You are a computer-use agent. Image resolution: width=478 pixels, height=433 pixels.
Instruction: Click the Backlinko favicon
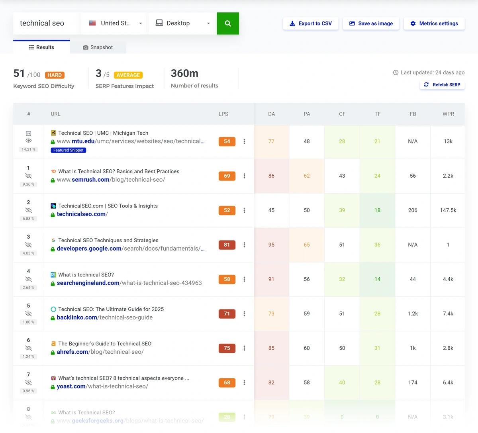pos(53,309)
